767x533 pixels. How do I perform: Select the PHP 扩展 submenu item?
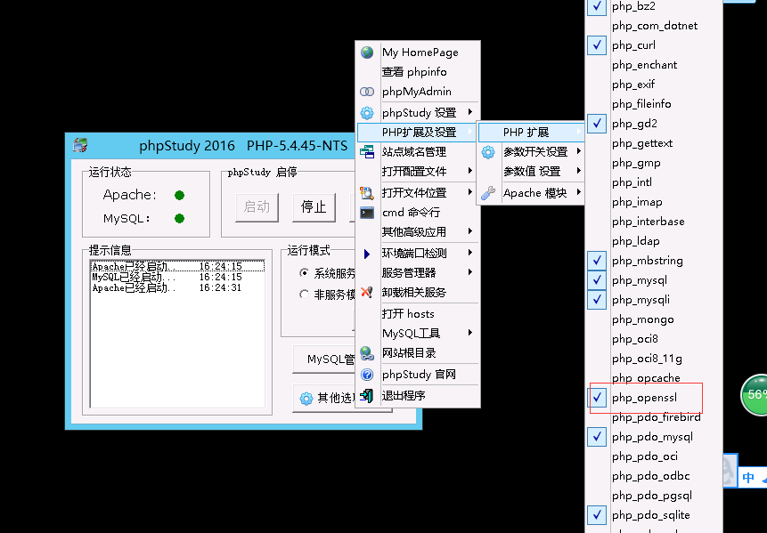531,132
